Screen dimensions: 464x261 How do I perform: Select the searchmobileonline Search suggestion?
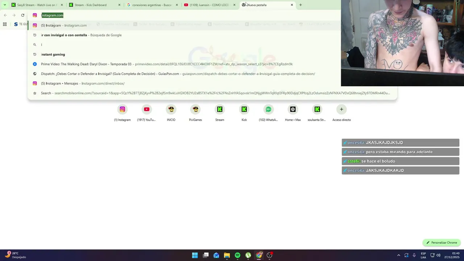(212, 93)
